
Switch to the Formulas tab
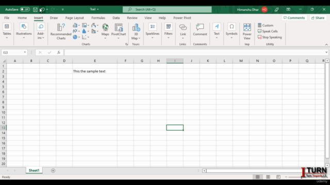98,18
